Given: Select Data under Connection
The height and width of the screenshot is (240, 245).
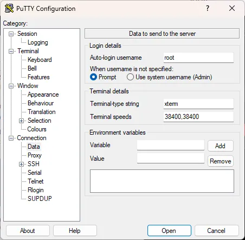Looking at the screenshot, I should 34,147.
